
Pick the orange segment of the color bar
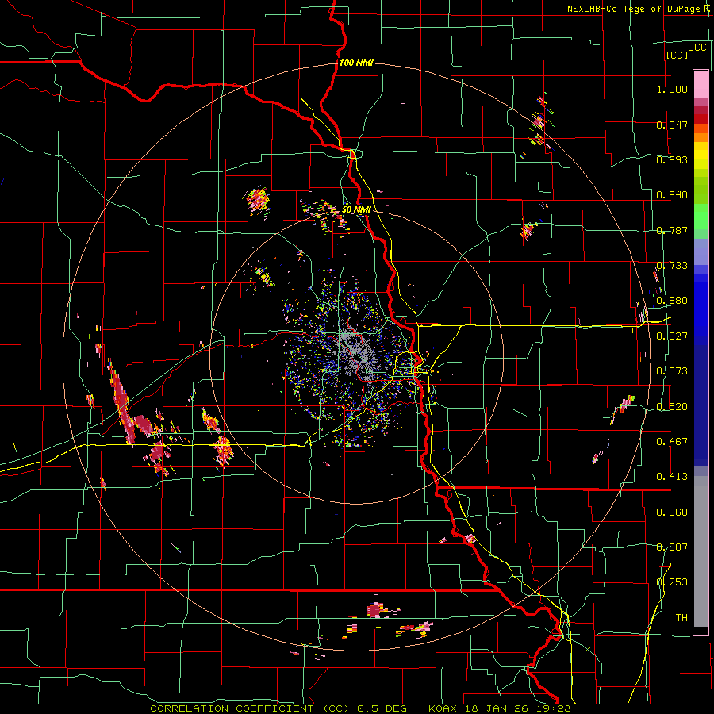click(x=701, y=137)
